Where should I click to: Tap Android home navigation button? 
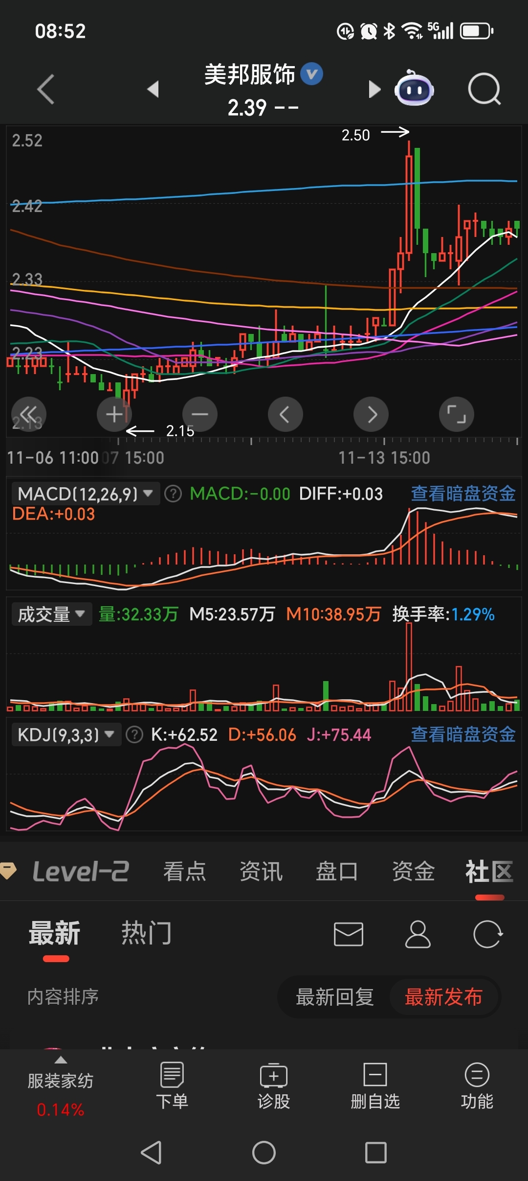[264, 1152]
